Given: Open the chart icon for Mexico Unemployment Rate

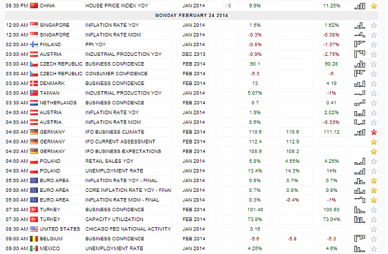Looking at the screenshot, I should 359,249.
